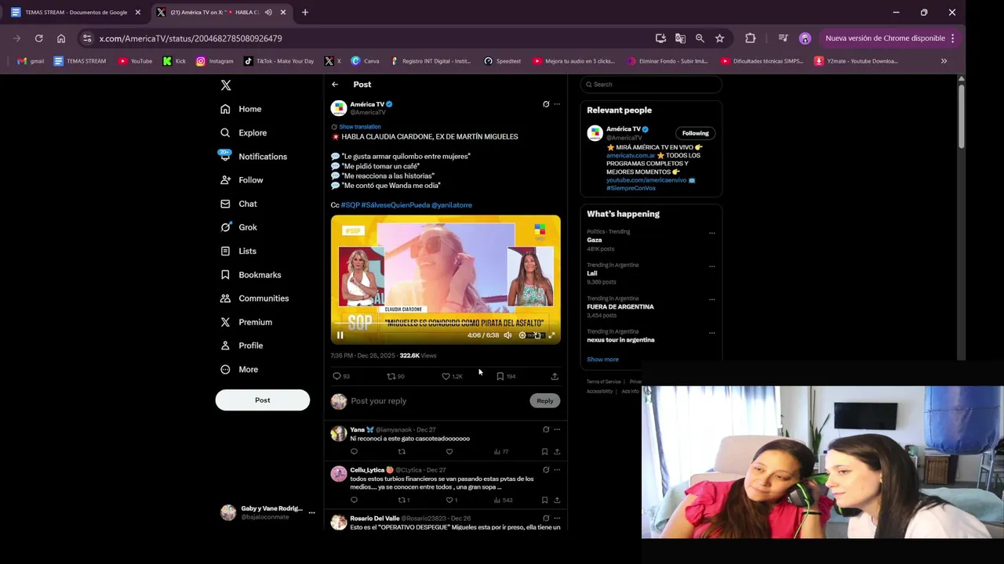Seek on the video progress bar

coord(446,324)
